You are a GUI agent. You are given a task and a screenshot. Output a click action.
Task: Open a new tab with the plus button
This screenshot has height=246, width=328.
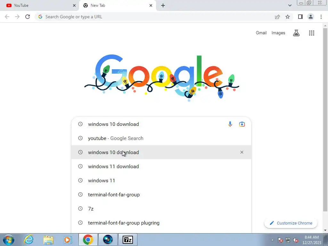(x=163, y=5)
